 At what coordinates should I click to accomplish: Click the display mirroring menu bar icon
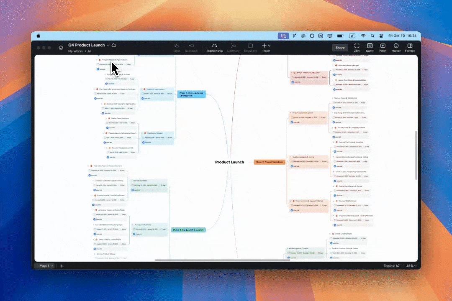click(x=330, y=36)
